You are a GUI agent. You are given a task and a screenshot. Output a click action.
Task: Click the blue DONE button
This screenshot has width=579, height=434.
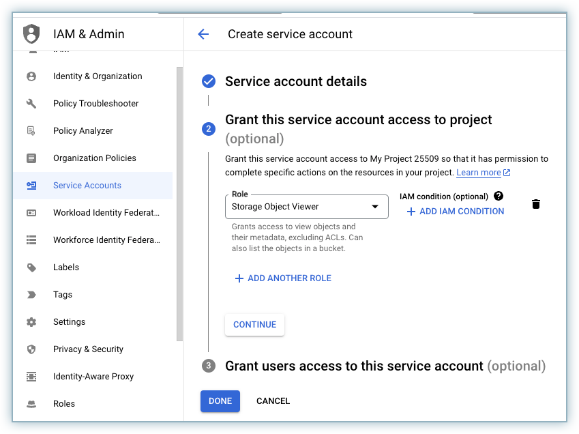pos(220,401)
